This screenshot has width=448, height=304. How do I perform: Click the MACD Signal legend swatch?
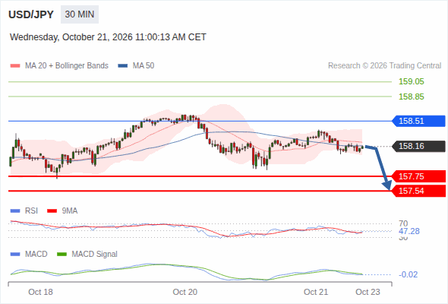pyautogui.click(x=62, y=255)
